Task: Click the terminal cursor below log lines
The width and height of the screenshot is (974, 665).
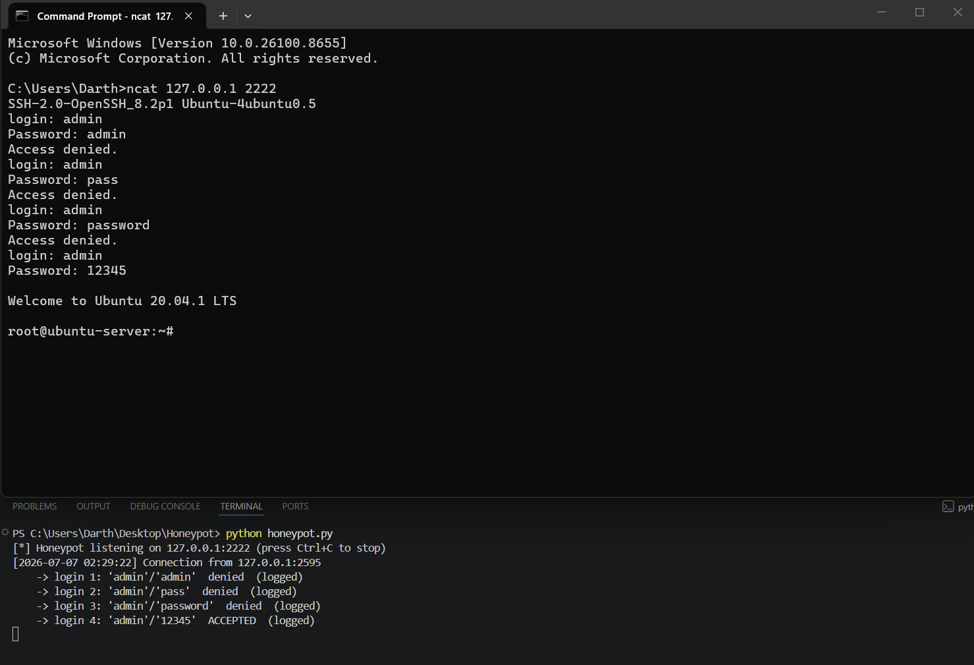Action: tap(16, 634)
